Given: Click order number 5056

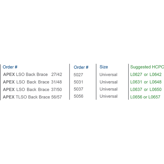Looking at the screenshot, I should click(x=78, y=96).
